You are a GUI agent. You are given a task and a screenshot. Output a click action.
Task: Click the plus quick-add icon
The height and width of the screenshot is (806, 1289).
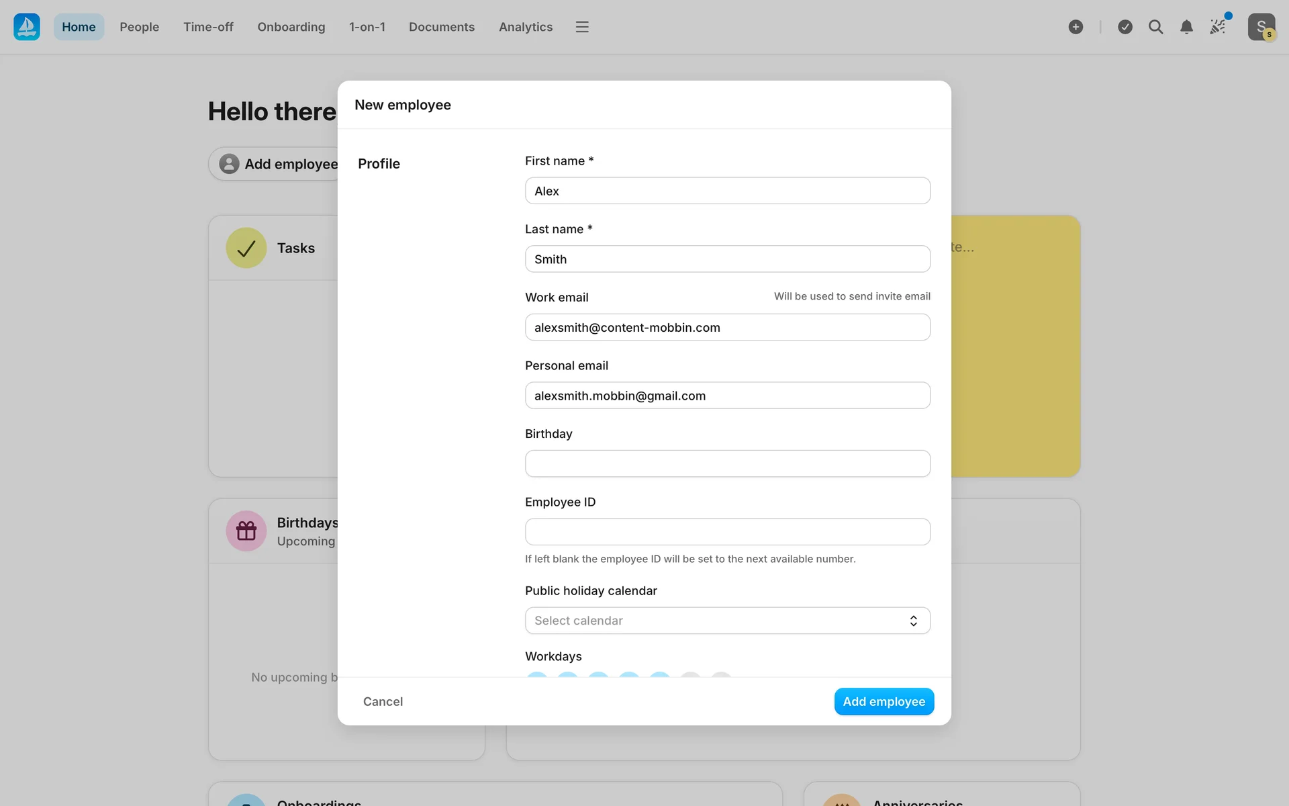[x=1076, y=27]
